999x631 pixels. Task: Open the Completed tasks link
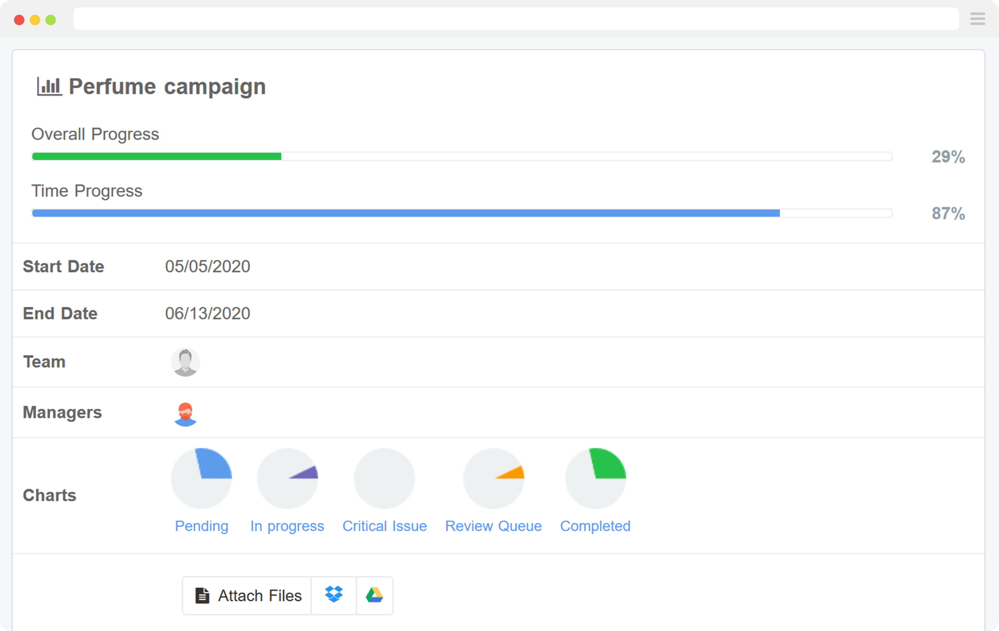[x=595, y=526]
